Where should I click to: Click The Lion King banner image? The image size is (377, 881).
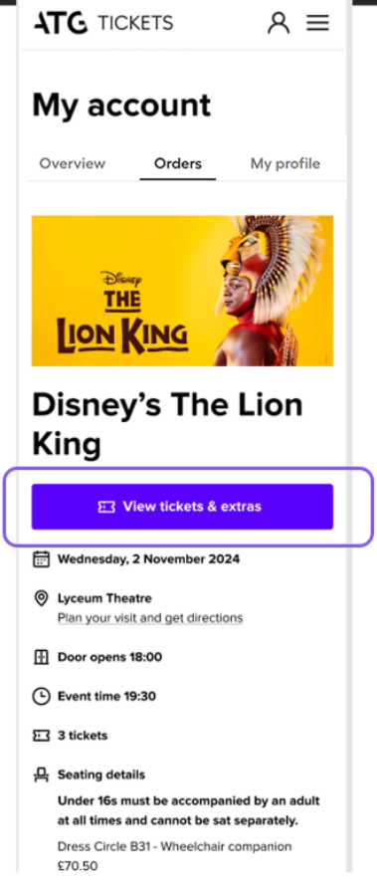click(x=182, y=291)
